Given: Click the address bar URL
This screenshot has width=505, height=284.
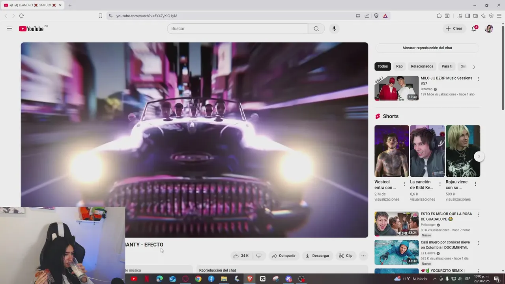Looking at the screenshot, I should (147, 16).
